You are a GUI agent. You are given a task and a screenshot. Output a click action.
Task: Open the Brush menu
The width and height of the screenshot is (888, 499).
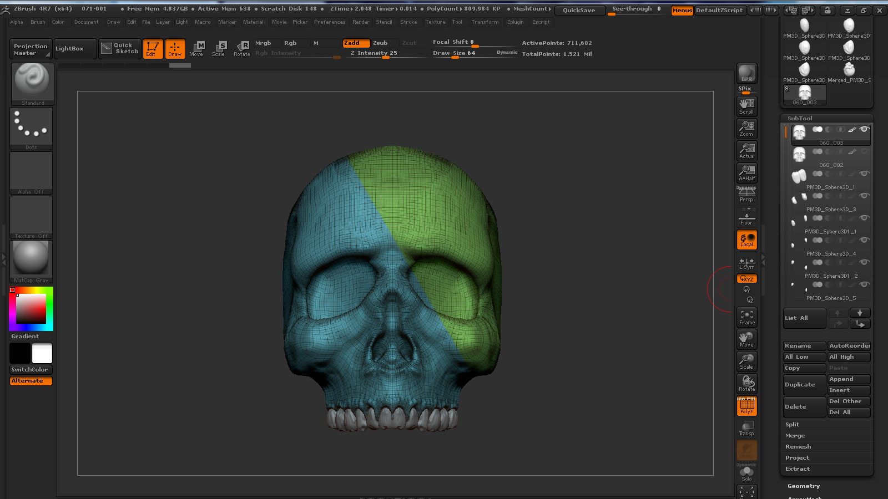(x=38, y=22)
